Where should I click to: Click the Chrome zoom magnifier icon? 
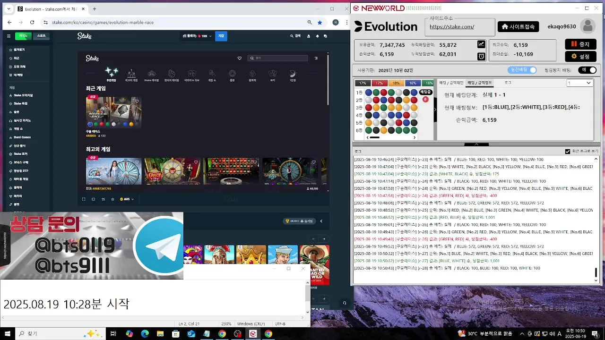click(310, 22)
